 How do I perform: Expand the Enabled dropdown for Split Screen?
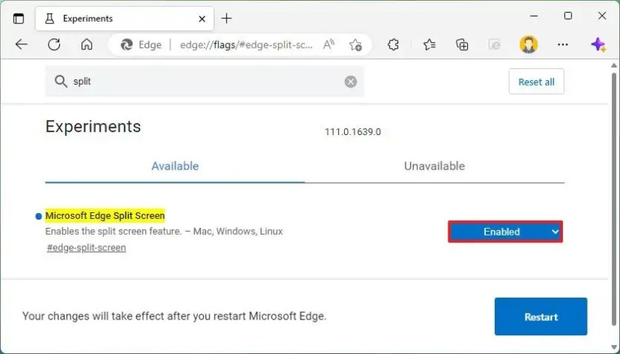coord(505,232)
